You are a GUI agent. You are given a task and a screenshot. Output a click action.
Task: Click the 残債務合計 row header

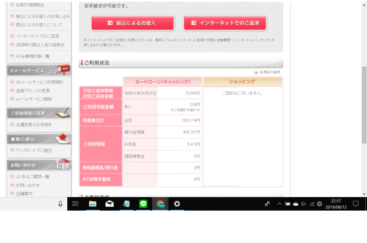(x=101, y=121)
